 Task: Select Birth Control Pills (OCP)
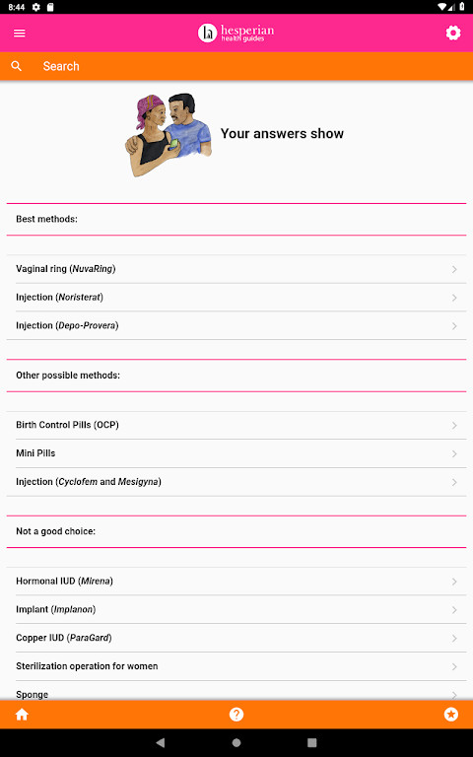tap(236, 426)
